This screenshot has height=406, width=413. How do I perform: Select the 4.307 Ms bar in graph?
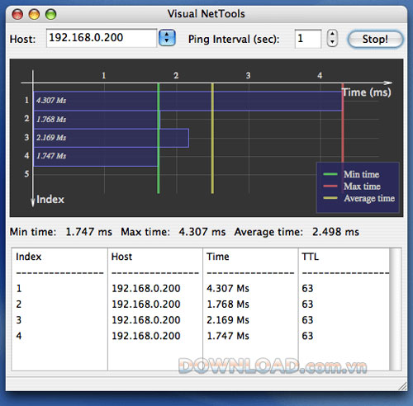(188, 101)
